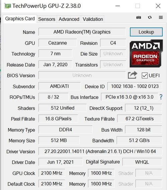Click the BIOS export share icon

[133, 75]
